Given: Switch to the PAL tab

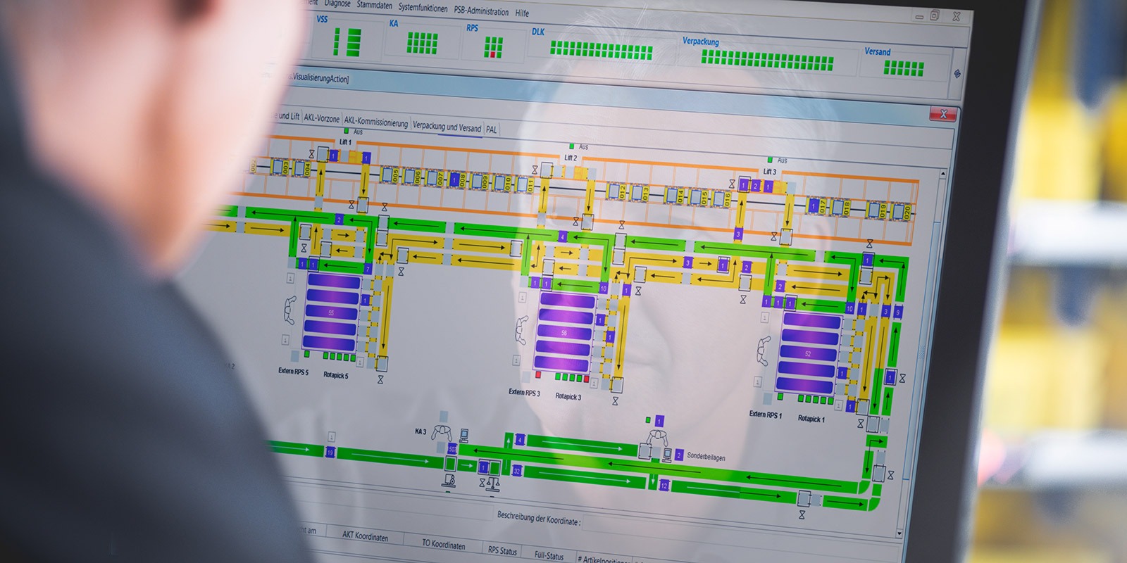Looking at the screenshot, I should tap(492, 129).
